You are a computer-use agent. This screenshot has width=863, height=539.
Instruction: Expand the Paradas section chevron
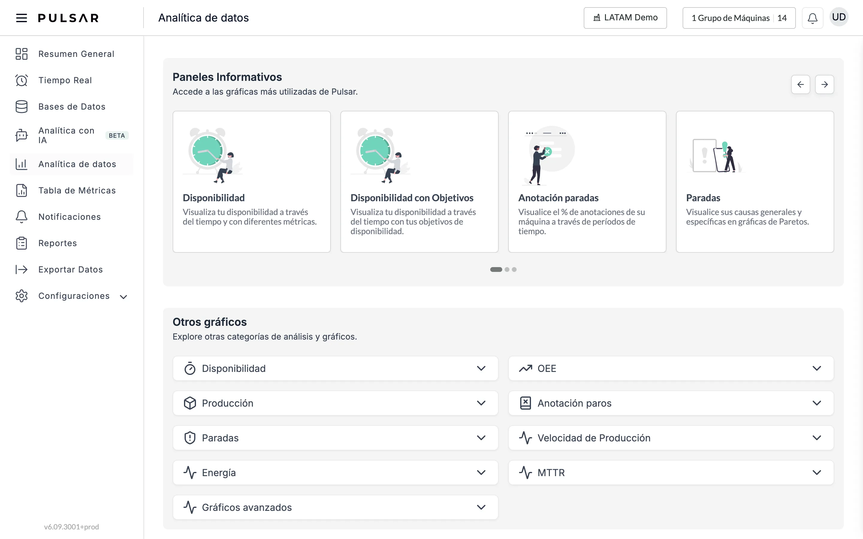pyautogui.click(x=481, y=438)
